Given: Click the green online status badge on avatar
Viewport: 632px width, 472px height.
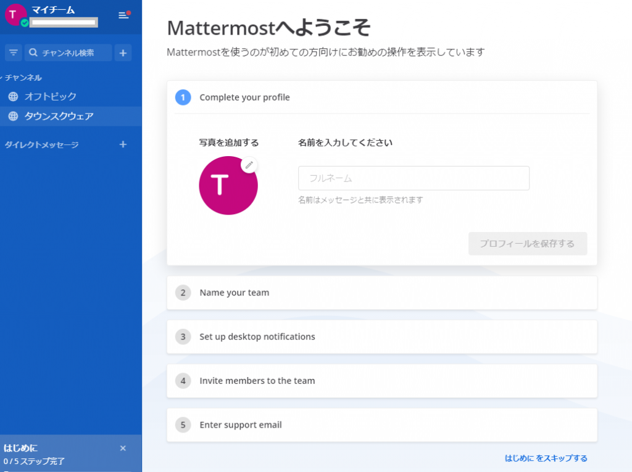Looking at the screenshot, I should (25, 23).
